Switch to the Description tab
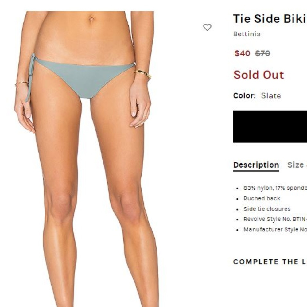This screenshot has height=307, width=307. [256, 165]
